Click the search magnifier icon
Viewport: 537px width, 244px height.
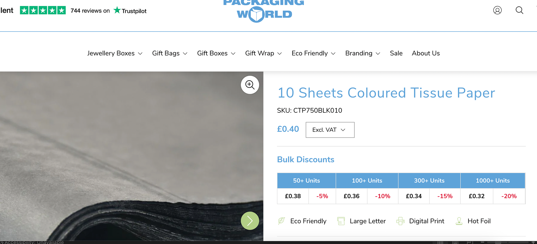(519, 10)
